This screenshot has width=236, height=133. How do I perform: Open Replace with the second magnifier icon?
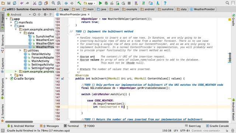point(59,3)
